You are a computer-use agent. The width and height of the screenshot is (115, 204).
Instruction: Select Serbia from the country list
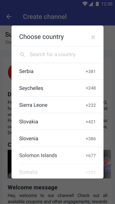pyautogui.click(x=57, y=71)
